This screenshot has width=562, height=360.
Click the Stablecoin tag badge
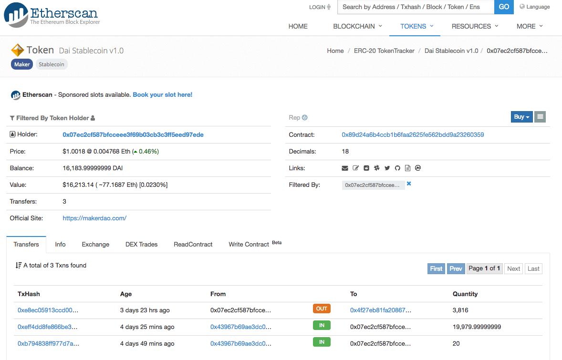51,64
